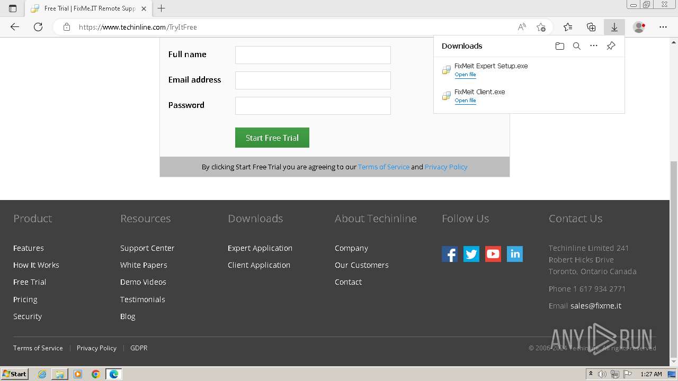Open file link for FixMeit Expert Setup.exe
This screenshot has height=381, width=678.
465,75
